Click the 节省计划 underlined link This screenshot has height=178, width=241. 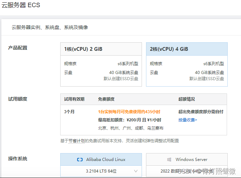(77, 141)
